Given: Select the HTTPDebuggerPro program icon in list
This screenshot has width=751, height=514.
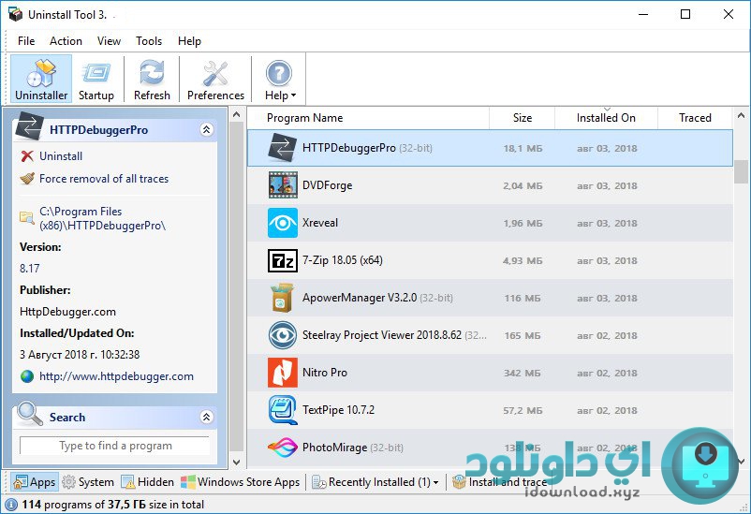Looking at the screenshot, I should click(283, 148).
